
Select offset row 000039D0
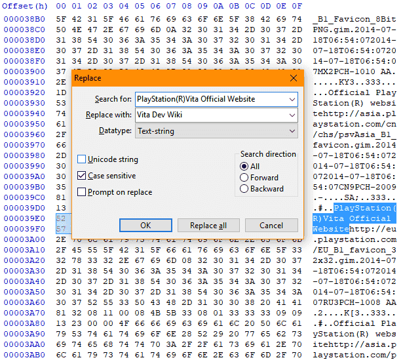pyautogui.click(x=24, y=208)
